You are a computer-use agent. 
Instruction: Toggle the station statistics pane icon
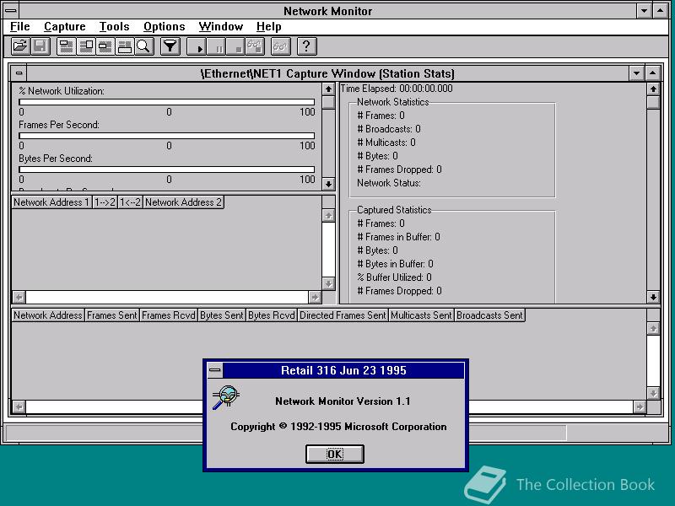[124, 46]
